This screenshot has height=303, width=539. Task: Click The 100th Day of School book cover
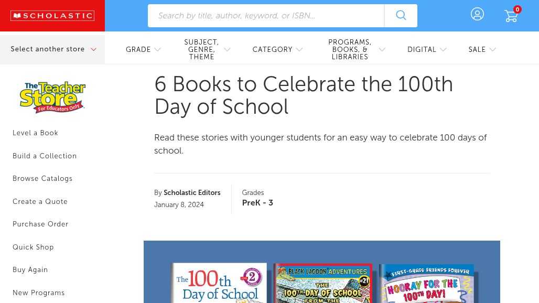click(219, 284)
